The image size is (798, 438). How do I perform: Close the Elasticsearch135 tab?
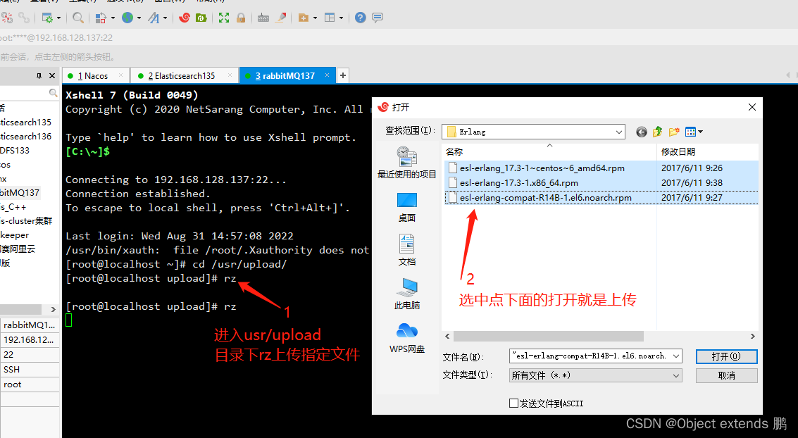tap(230, 75)
